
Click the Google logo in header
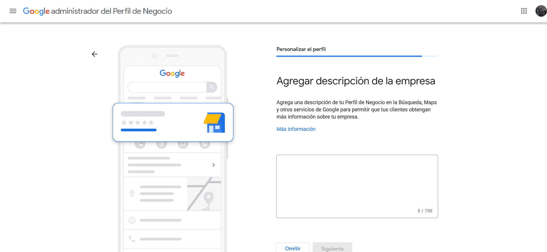tap(36, 11)
